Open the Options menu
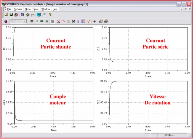The width and height of the screenshot is (194, 139). pos(18,9)
